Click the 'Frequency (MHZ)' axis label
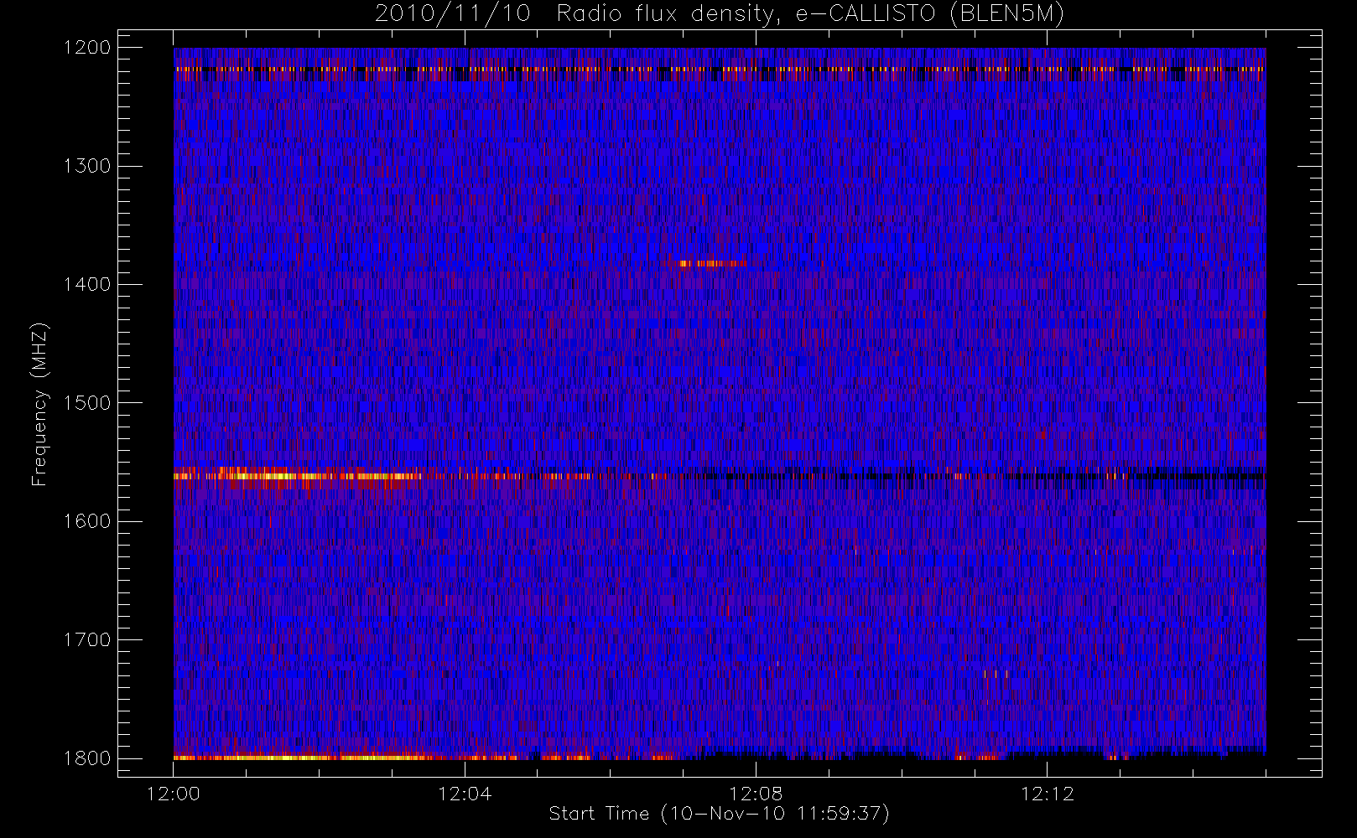Image resolution: width=1357 pixels, height=838 pixels. coord(39,404)
